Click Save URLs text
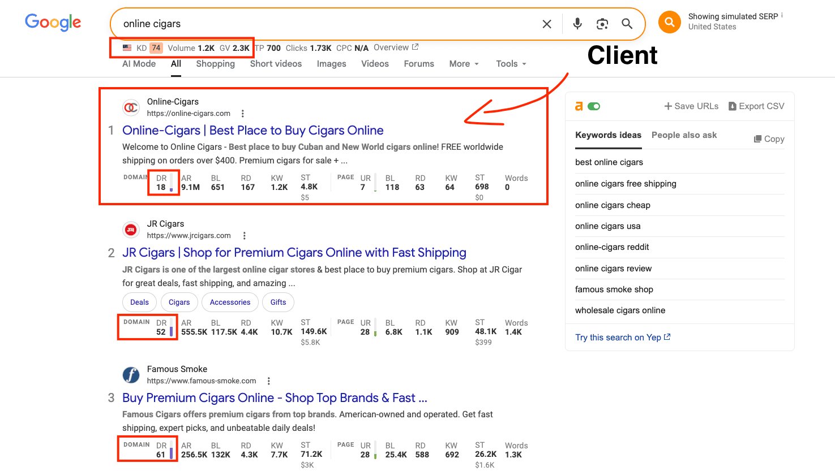Viewport: 835px width, 471px height. (696, 106)
